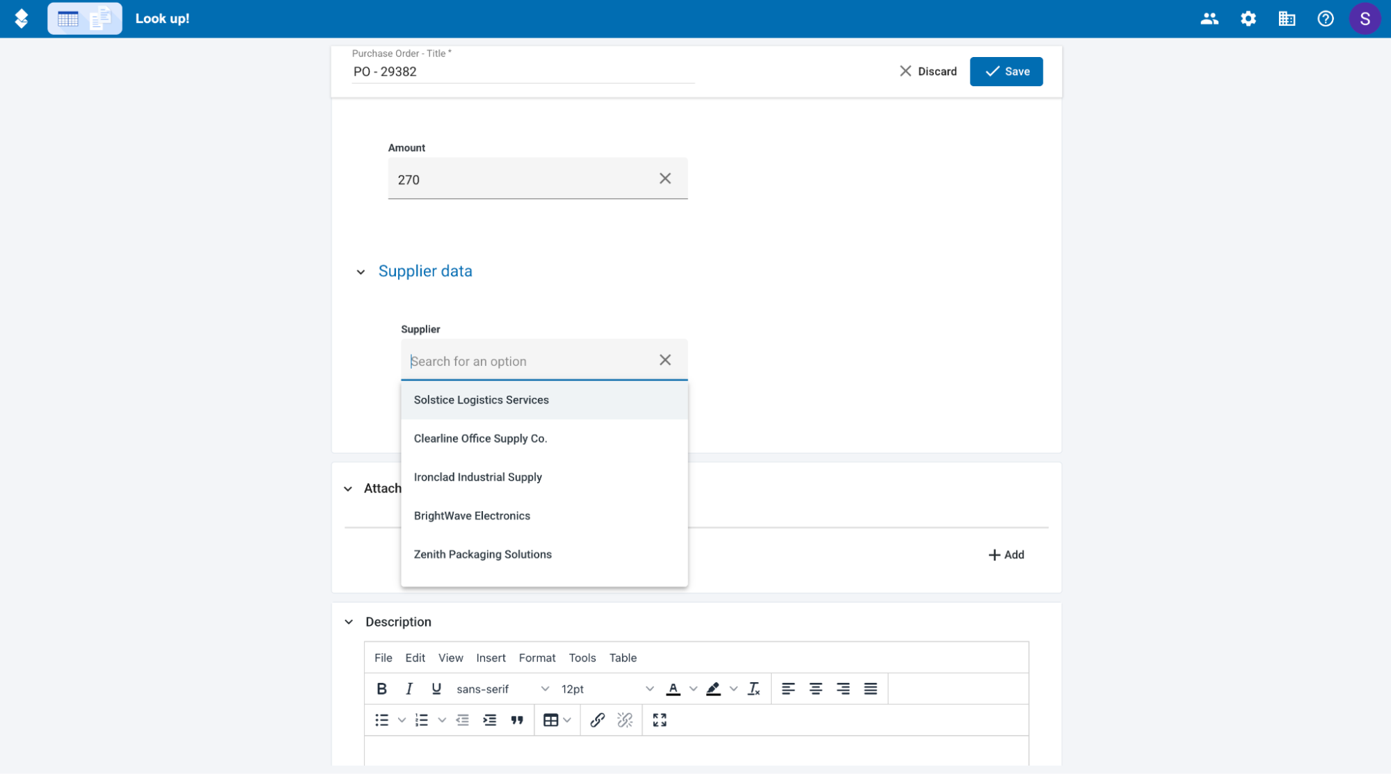
Task: Remove link with unlink icon
Action: point(625,720)
